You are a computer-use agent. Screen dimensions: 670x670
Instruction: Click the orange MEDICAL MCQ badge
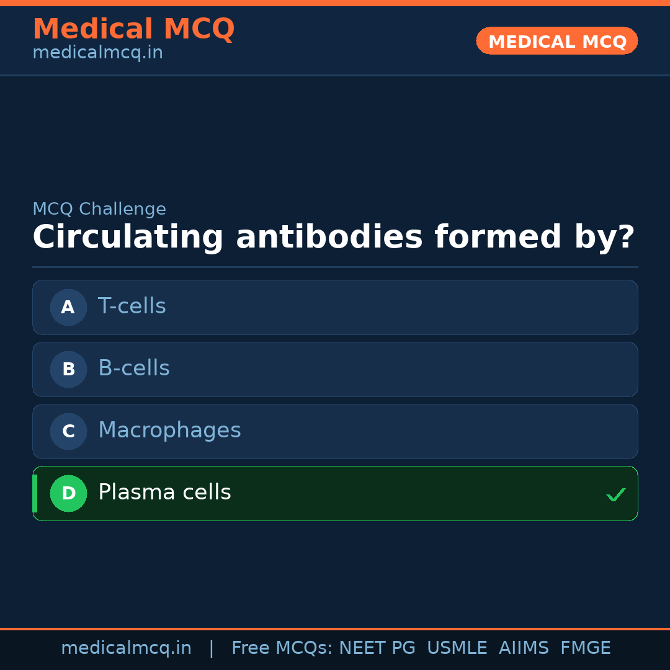[556, 41]
